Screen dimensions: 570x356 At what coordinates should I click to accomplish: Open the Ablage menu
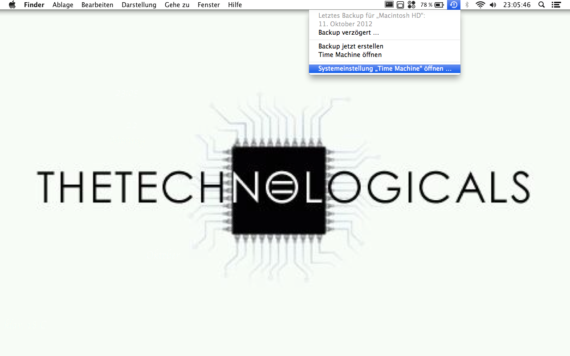pyautogui.click(x=63, y=5)
